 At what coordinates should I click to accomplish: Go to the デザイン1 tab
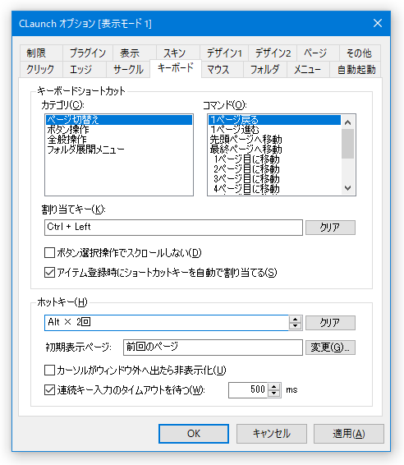pos(224,53)
